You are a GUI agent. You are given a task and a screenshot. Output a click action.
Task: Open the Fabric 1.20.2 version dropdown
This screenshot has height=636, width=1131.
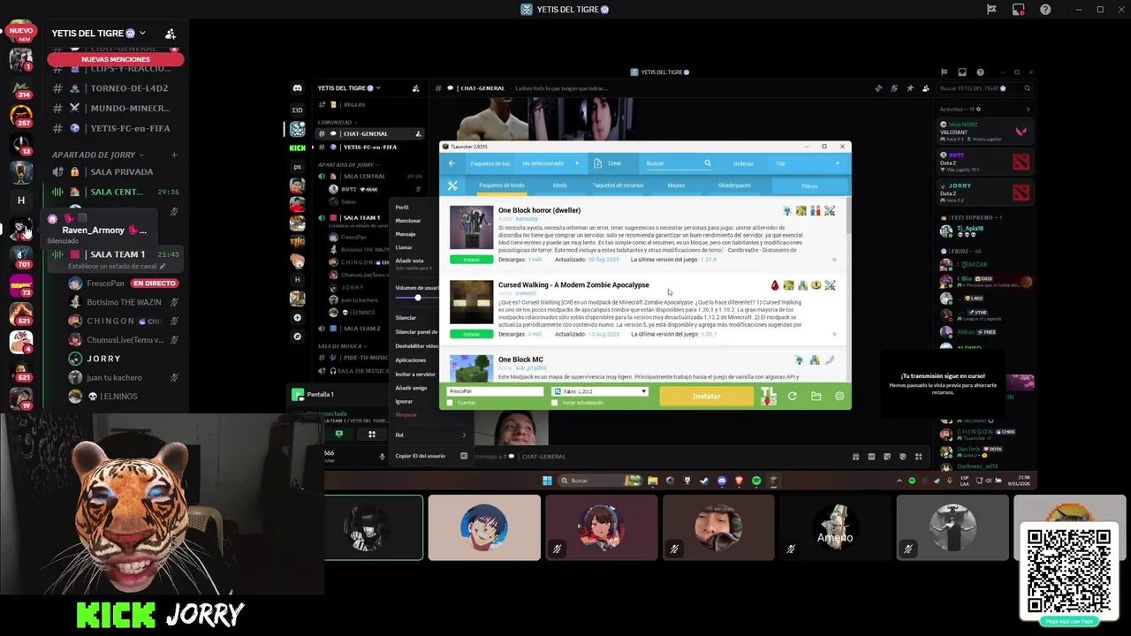pos(600,391)
